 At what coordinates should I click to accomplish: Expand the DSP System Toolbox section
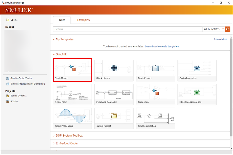[54, 136]
